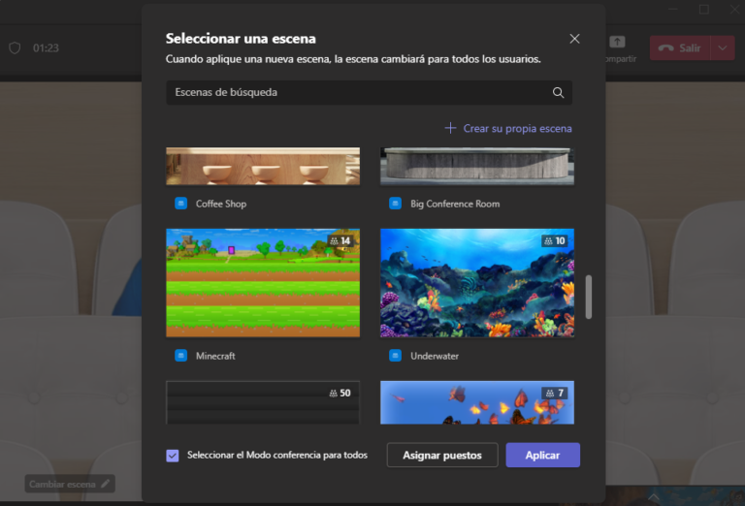The height and width of the screenshot is (506, 745).
Task: Click the blue icon beside Minecraft
Action: tap(181, 355)
